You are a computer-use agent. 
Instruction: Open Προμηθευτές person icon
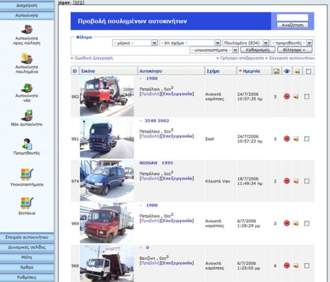27,144
